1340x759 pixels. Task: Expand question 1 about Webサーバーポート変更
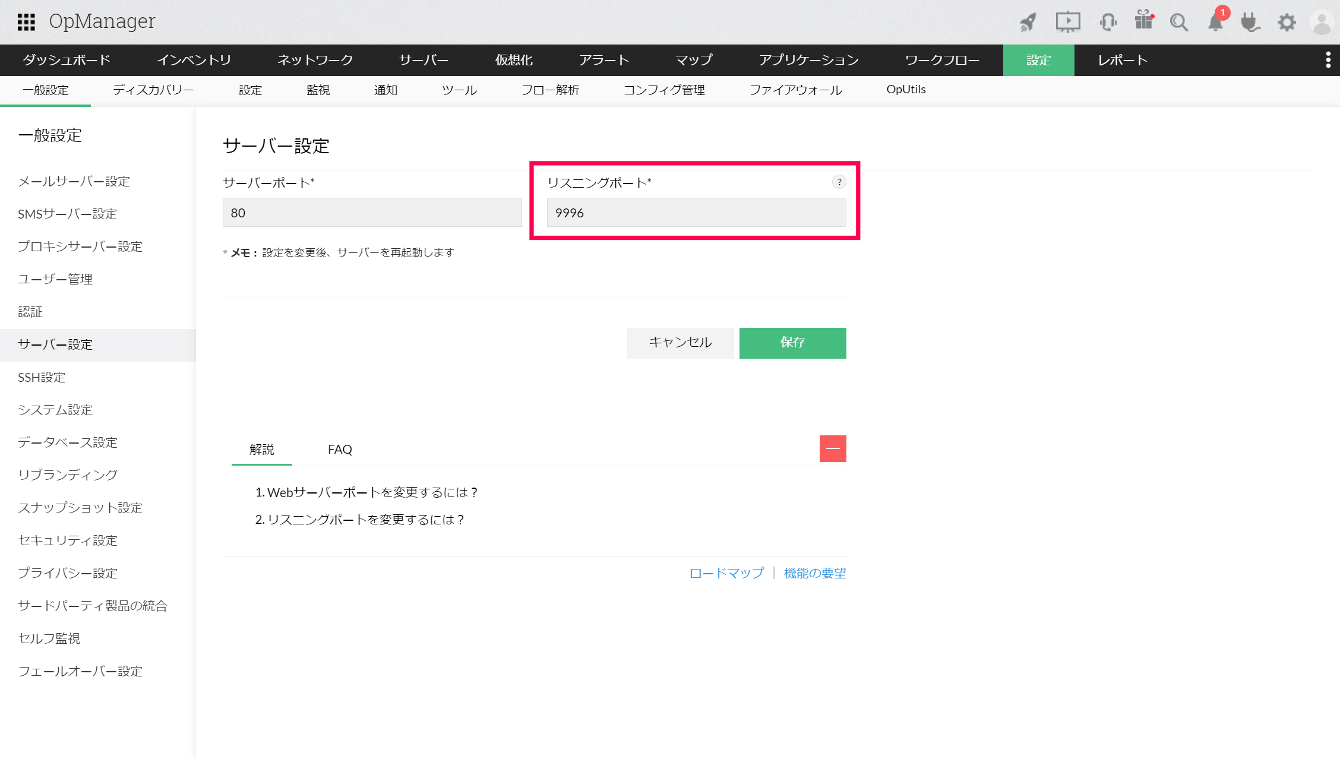(372, 492)
